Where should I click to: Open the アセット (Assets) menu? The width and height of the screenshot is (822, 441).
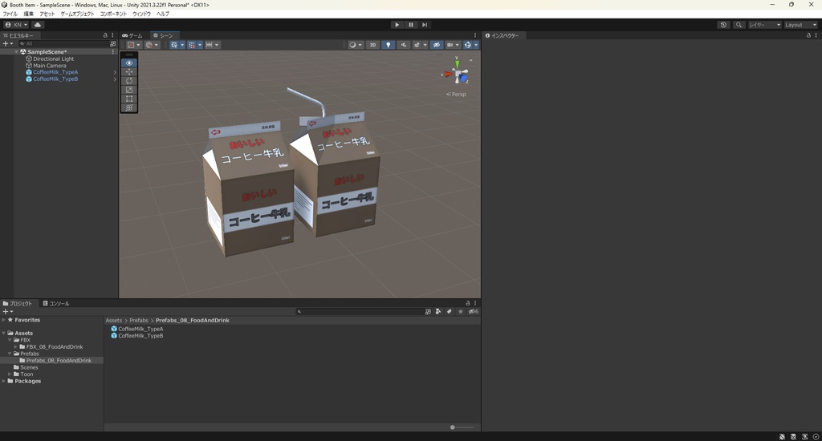[x=47, y=14]
